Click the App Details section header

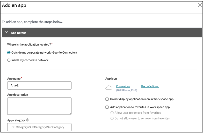tap(19, 33)
